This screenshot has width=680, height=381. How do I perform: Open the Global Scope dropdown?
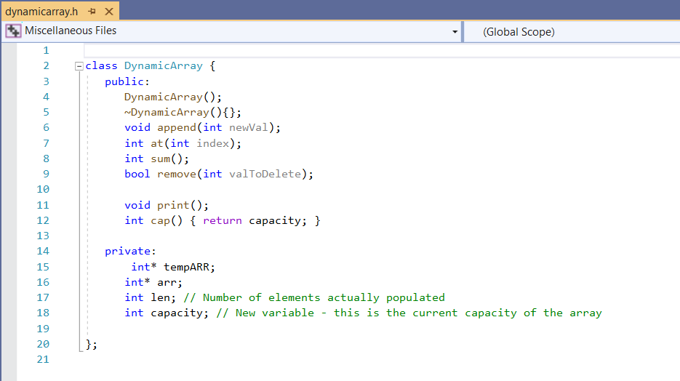[572, 32]
